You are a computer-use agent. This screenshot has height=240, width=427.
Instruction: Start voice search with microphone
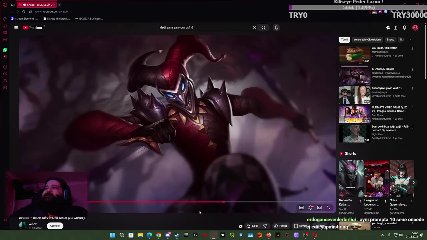tap(276, 28)
